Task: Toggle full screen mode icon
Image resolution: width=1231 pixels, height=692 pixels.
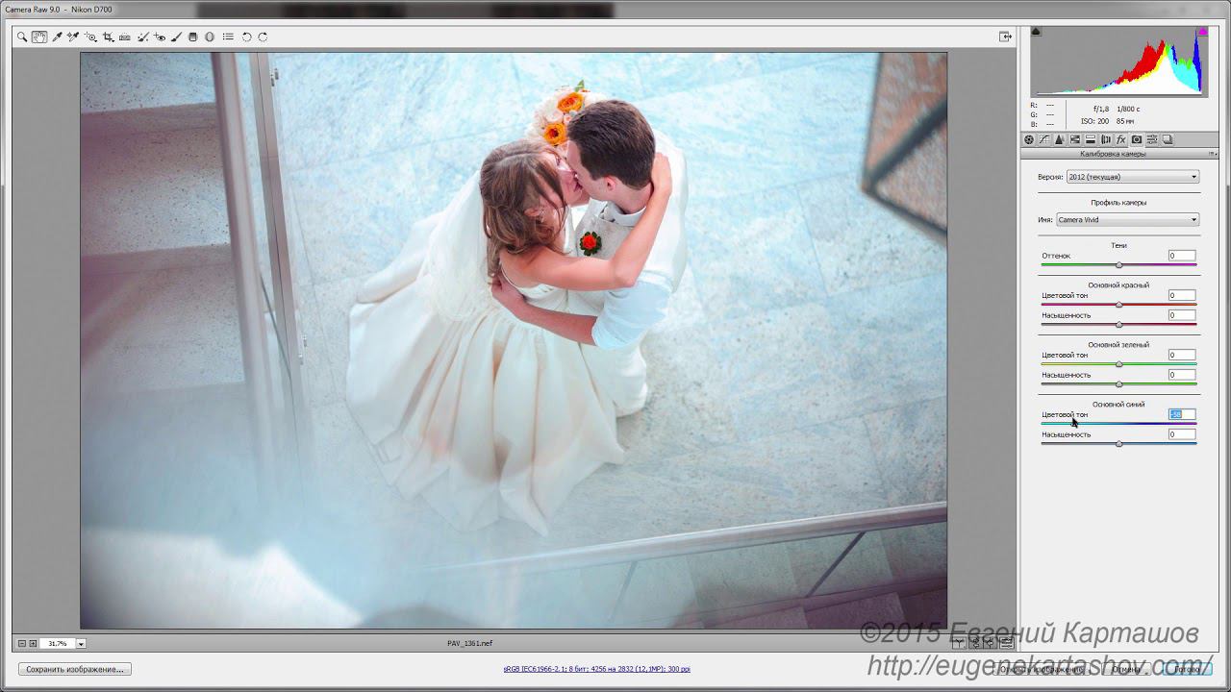Action: [x=1005, y=37]
